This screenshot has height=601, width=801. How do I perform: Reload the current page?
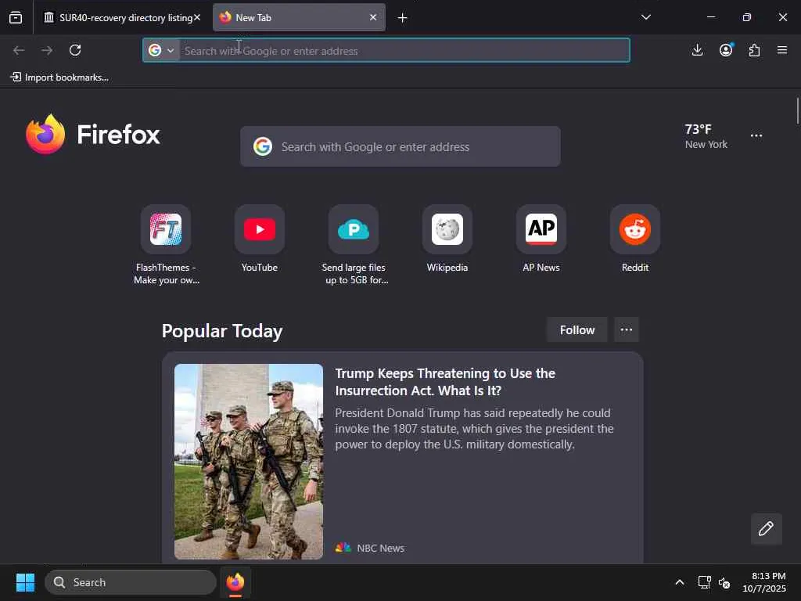pyautogui.click(x=75, y=50)
